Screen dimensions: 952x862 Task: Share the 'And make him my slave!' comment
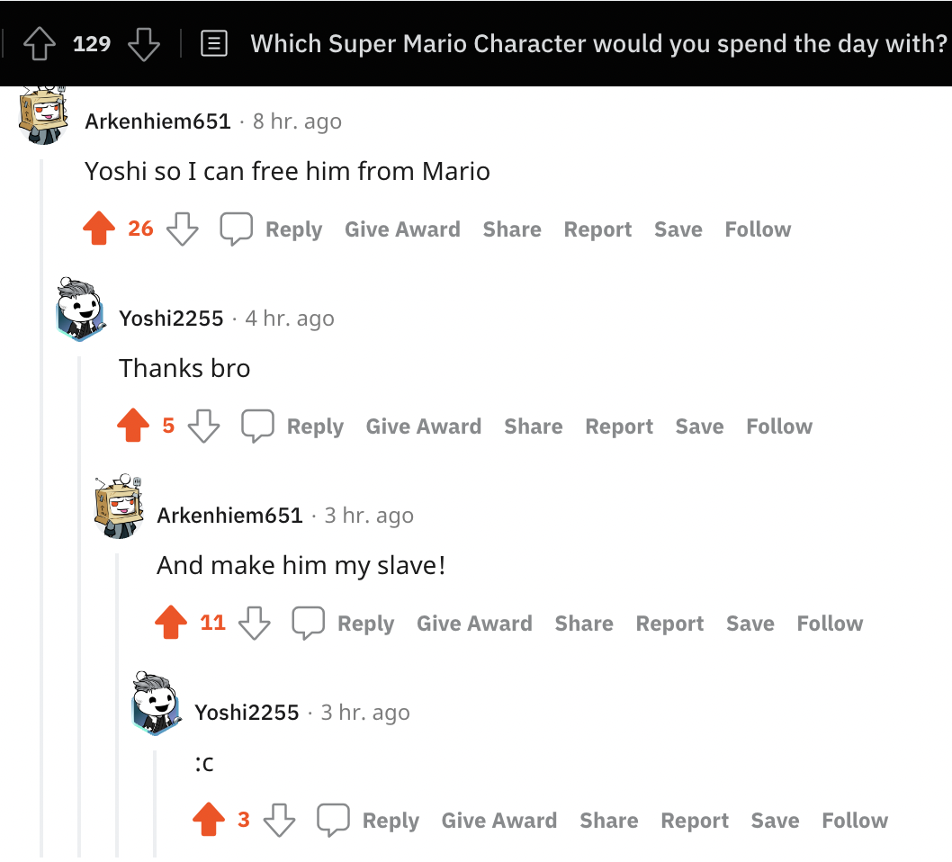[x=583, y=623]
